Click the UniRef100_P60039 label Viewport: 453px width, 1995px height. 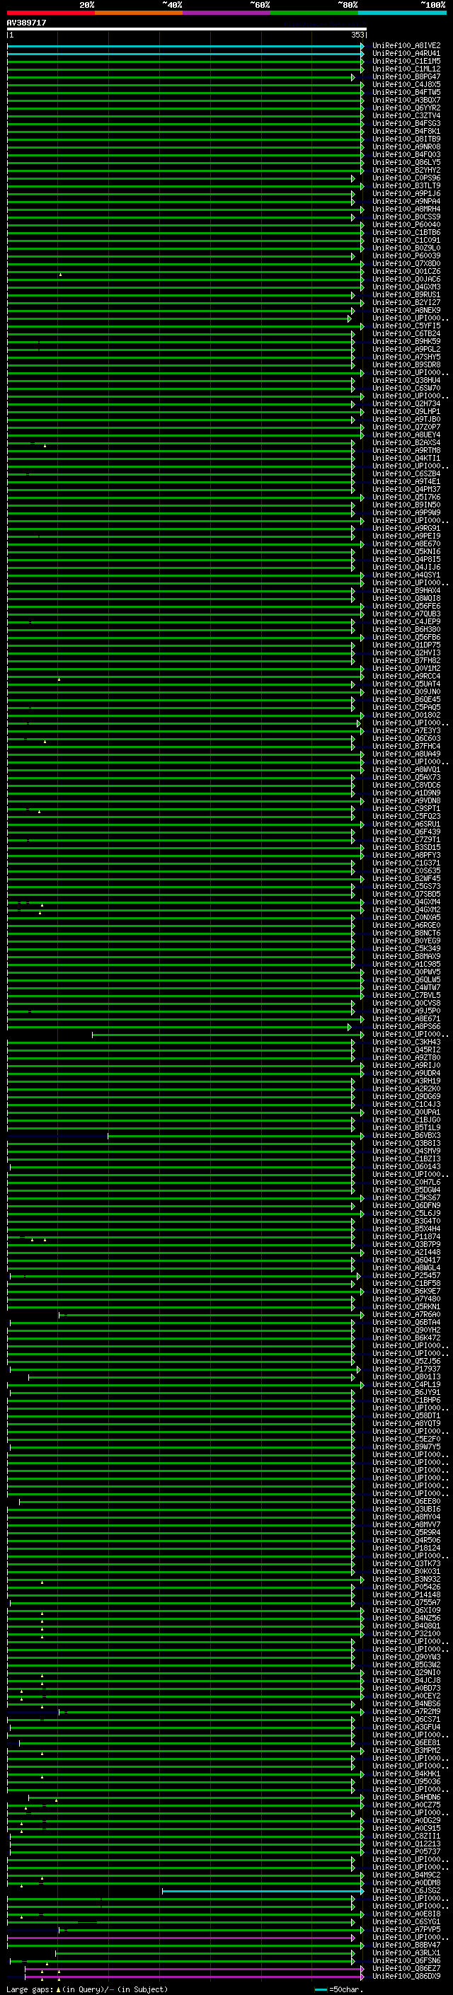tap(406, 255)
